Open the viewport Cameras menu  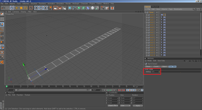[16, 12]
